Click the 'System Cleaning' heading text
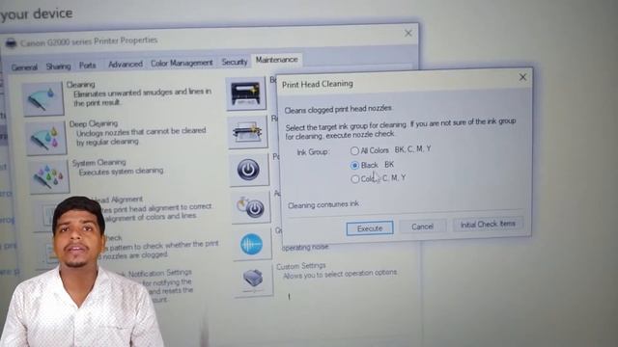Image resolution: width=618 pixels, height=347 pixels. coord(98,163)
